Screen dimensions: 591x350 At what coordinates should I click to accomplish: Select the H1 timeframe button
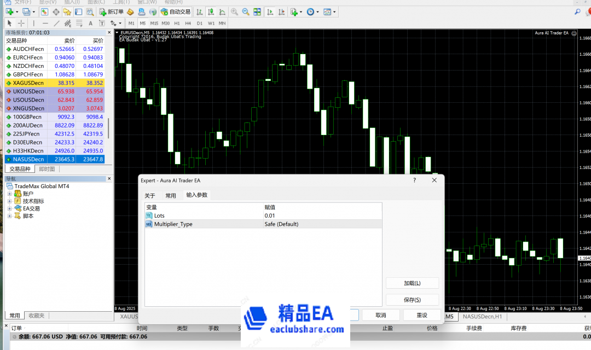[177, 23]
